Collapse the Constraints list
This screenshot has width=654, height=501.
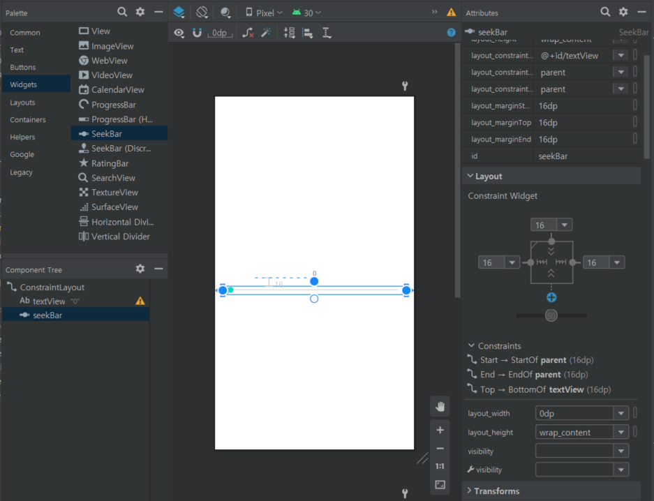pos(471,345)
